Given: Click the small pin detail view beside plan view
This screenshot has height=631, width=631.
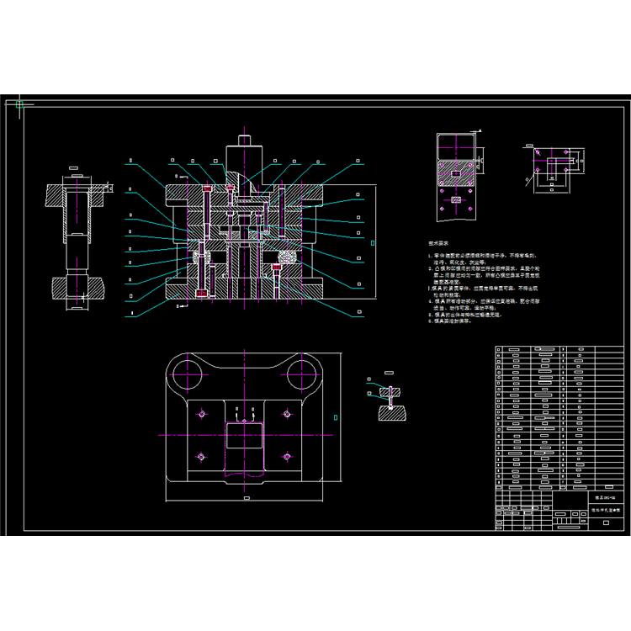Looking at the screenshot, I should click(390, 400).
